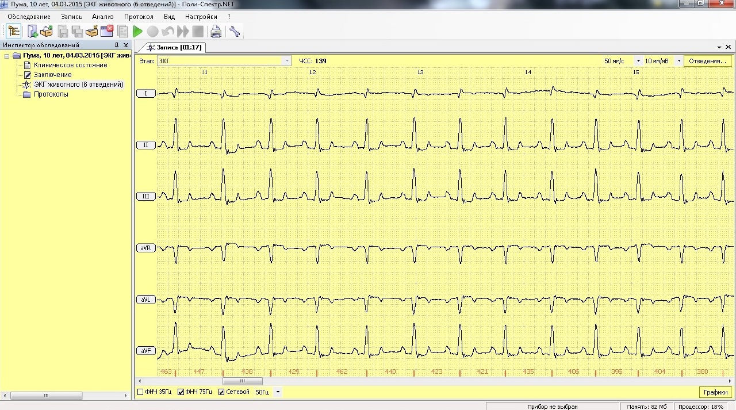Image resolution: width=736 pixels, height=410 pixels.
Task: Expand the Этап ЭКГ combo box
Action: tap(287, 61)
